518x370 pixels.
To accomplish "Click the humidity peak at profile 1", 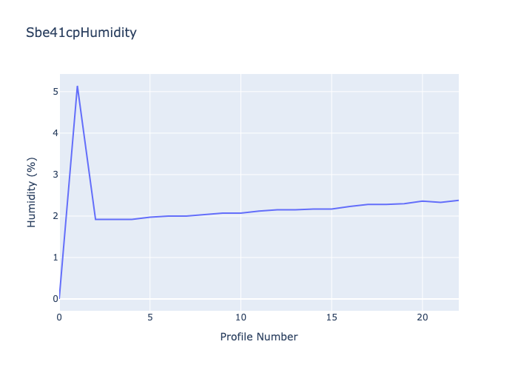I will click(x=77, y=87).
